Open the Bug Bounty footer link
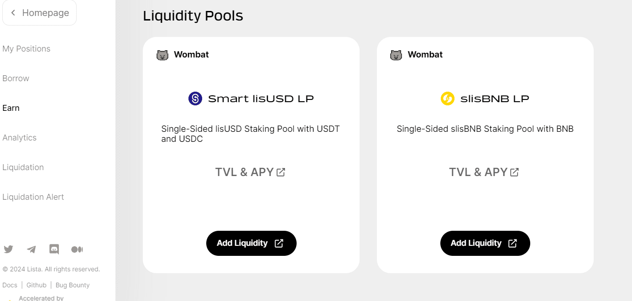 tap(73, 285)
